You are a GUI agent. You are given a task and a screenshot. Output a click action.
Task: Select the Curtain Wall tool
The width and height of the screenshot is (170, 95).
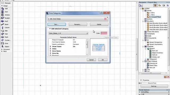pos(6,40)
